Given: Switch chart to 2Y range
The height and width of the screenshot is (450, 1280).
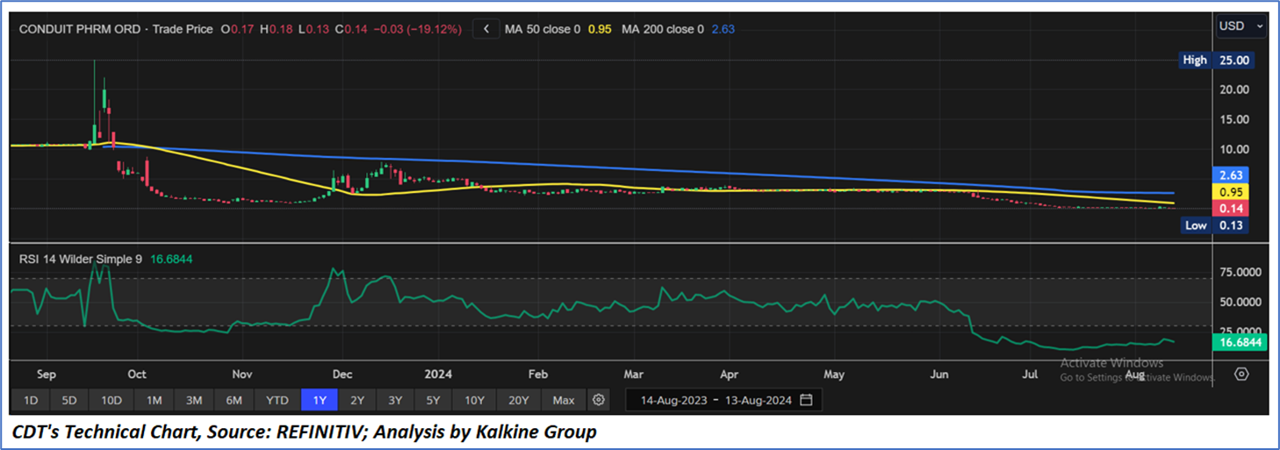Looking at the screenshot, I should (357, 400).
